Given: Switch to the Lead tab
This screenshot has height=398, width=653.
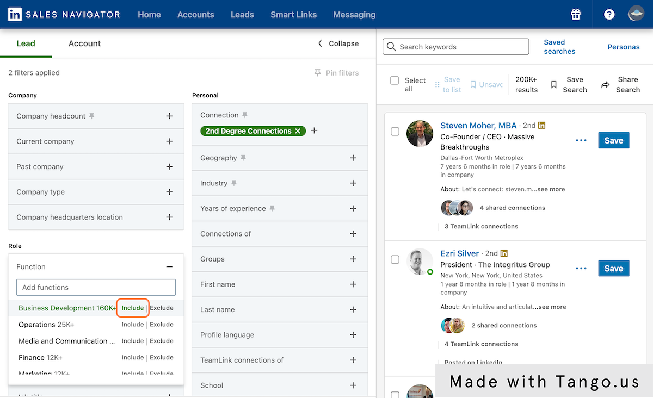Looking at the screenshot, I should [26, 43].
